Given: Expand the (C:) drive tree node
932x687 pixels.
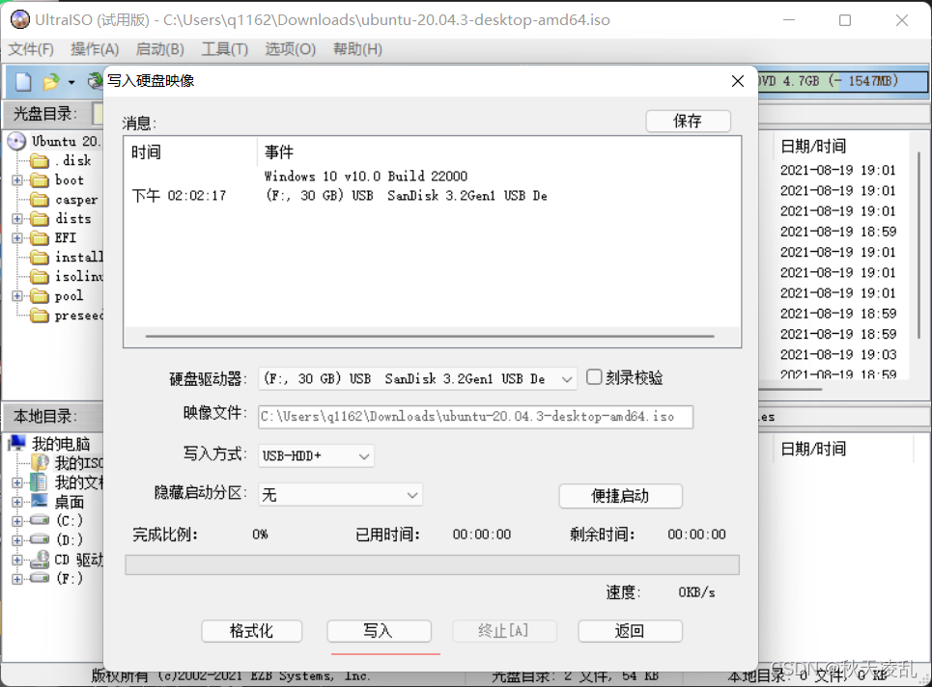Looking at the screenshot, I should (17, 521).
